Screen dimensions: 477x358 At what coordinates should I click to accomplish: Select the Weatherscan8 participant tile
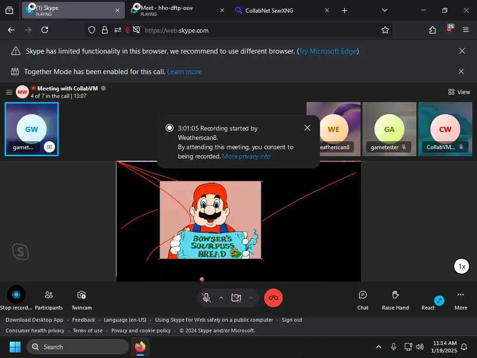click(334, 129)
